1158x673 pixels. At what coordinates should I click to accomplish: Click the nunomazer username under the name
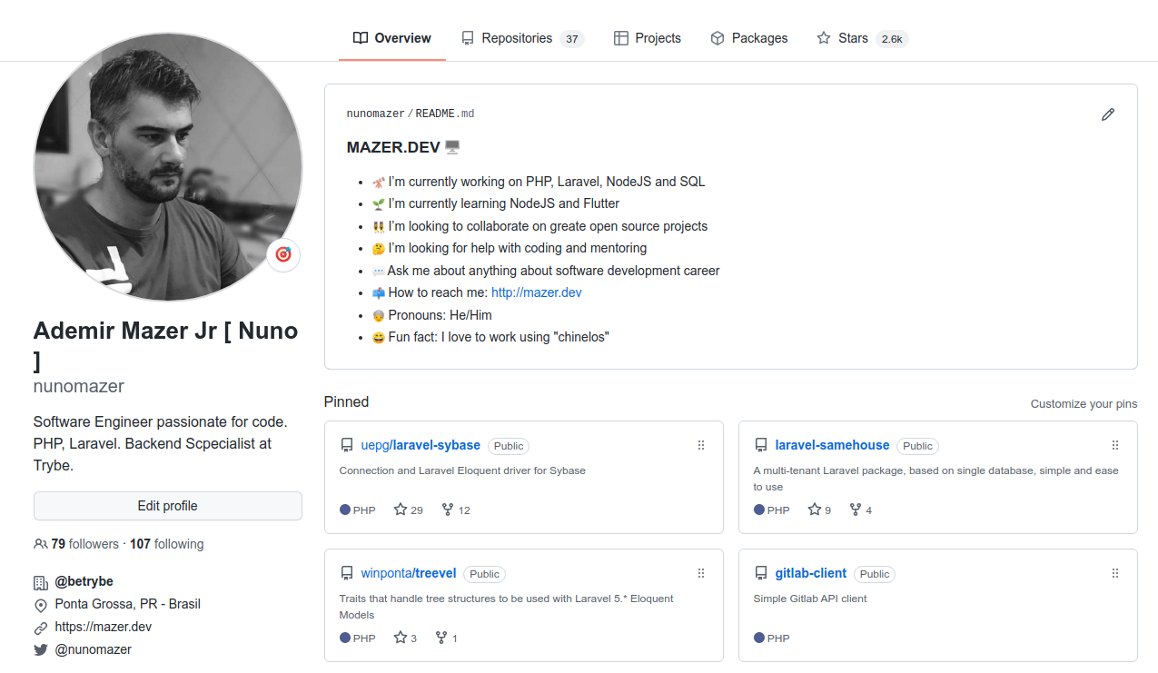[78, 386]
